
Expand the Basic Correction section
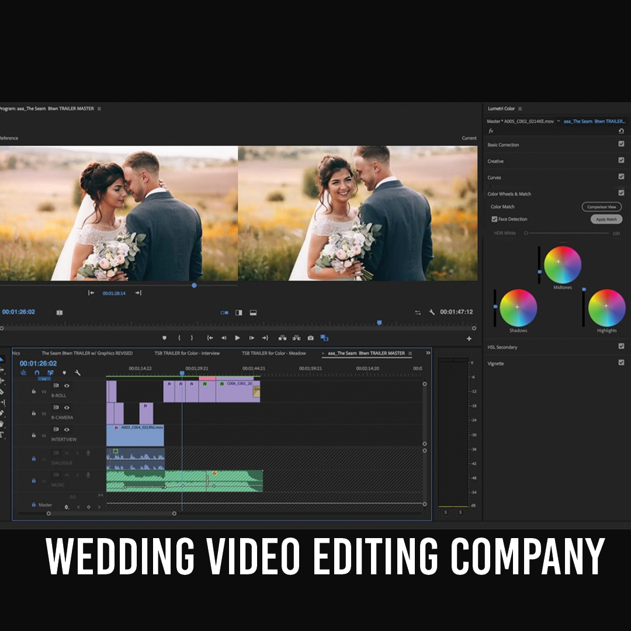click(x=503, y=145)
